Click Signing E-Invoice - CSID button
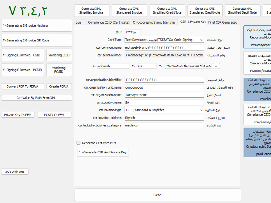Image resolution: width=271 pixels, height=203 pixels. coord(23,55)
